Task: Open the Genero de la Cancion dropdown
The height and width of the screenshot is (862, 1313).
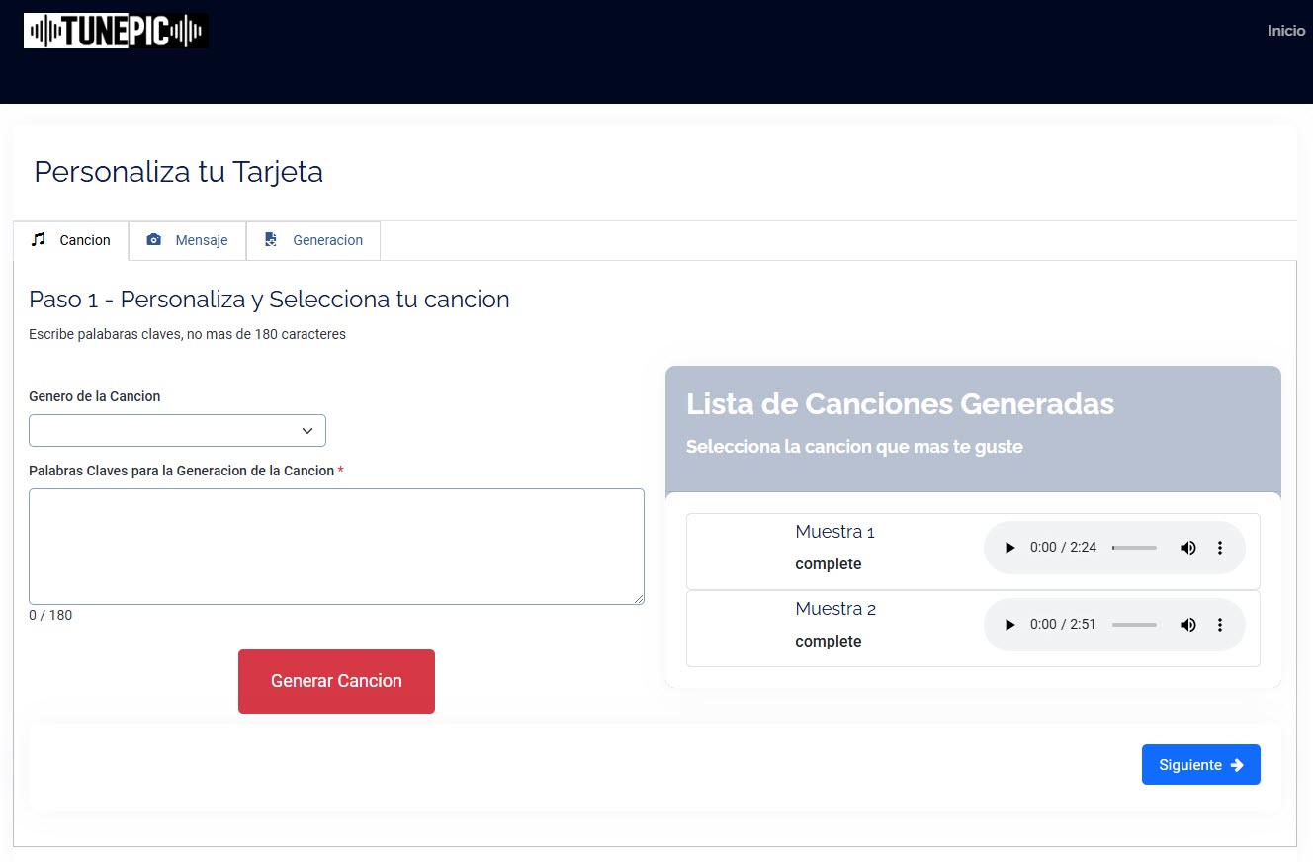Action: coord(177,430)
